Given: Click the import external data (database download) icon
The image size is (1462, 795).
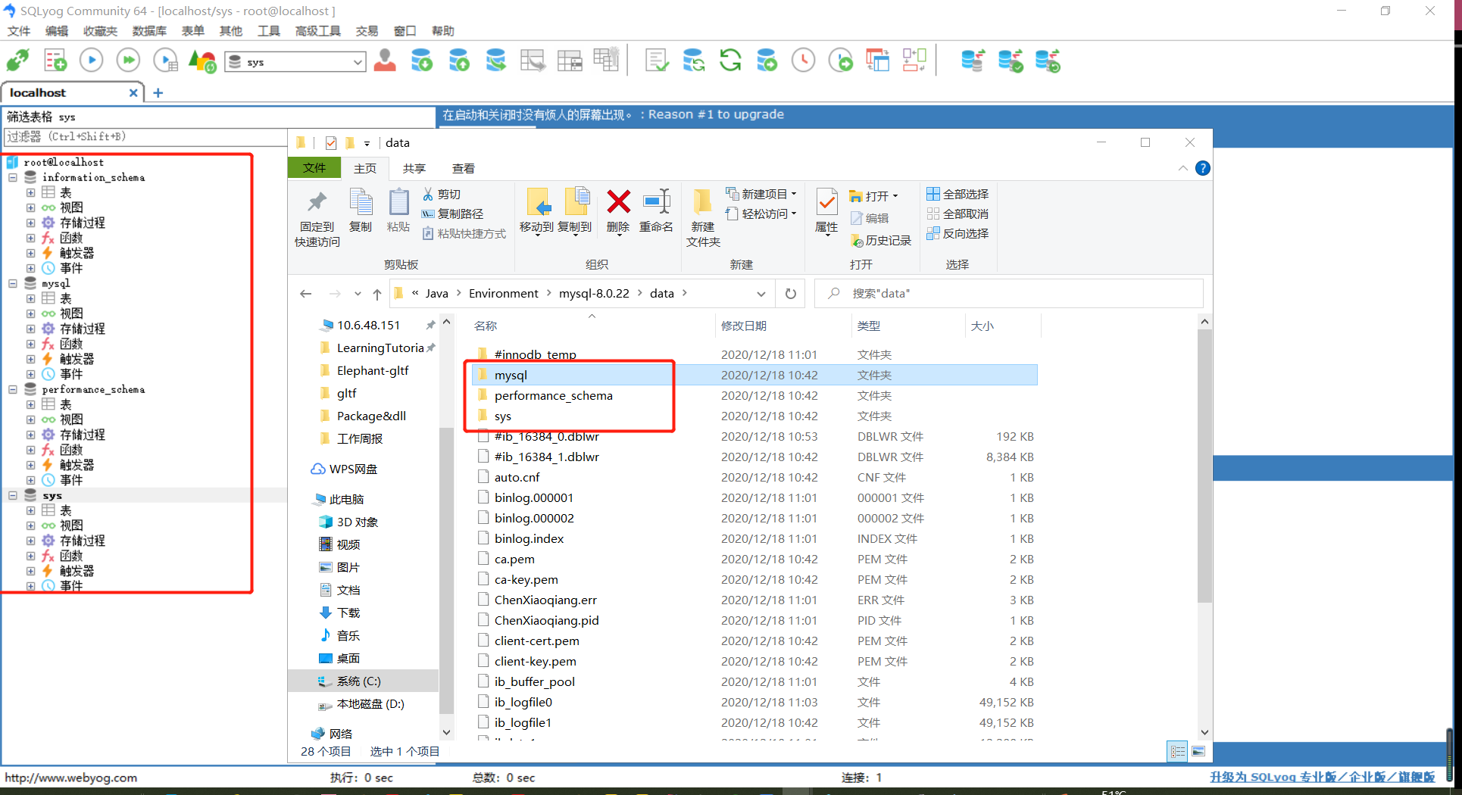Looking at the screenshot, I should [422, 60].
